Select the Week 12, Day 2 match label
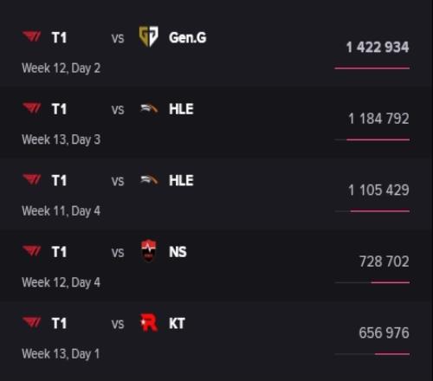The width and height of the screenshot is (433, 381). point(61,68)
